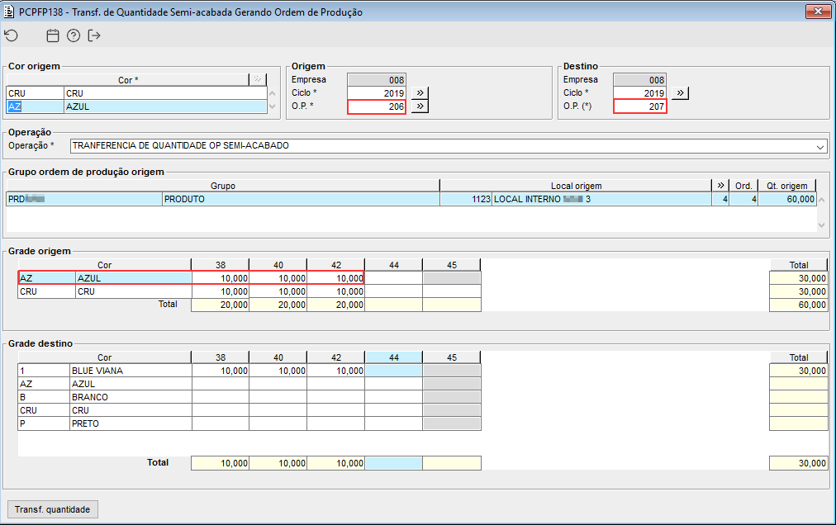The width and height of the screenshot is (836, 525).
Task: Click Grade destino grand total 30,000 bottom
Action: pos(799,463)
